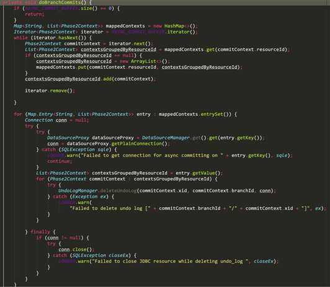
Task: Click 'size()' in the first if condition
Action: point(89,9)
